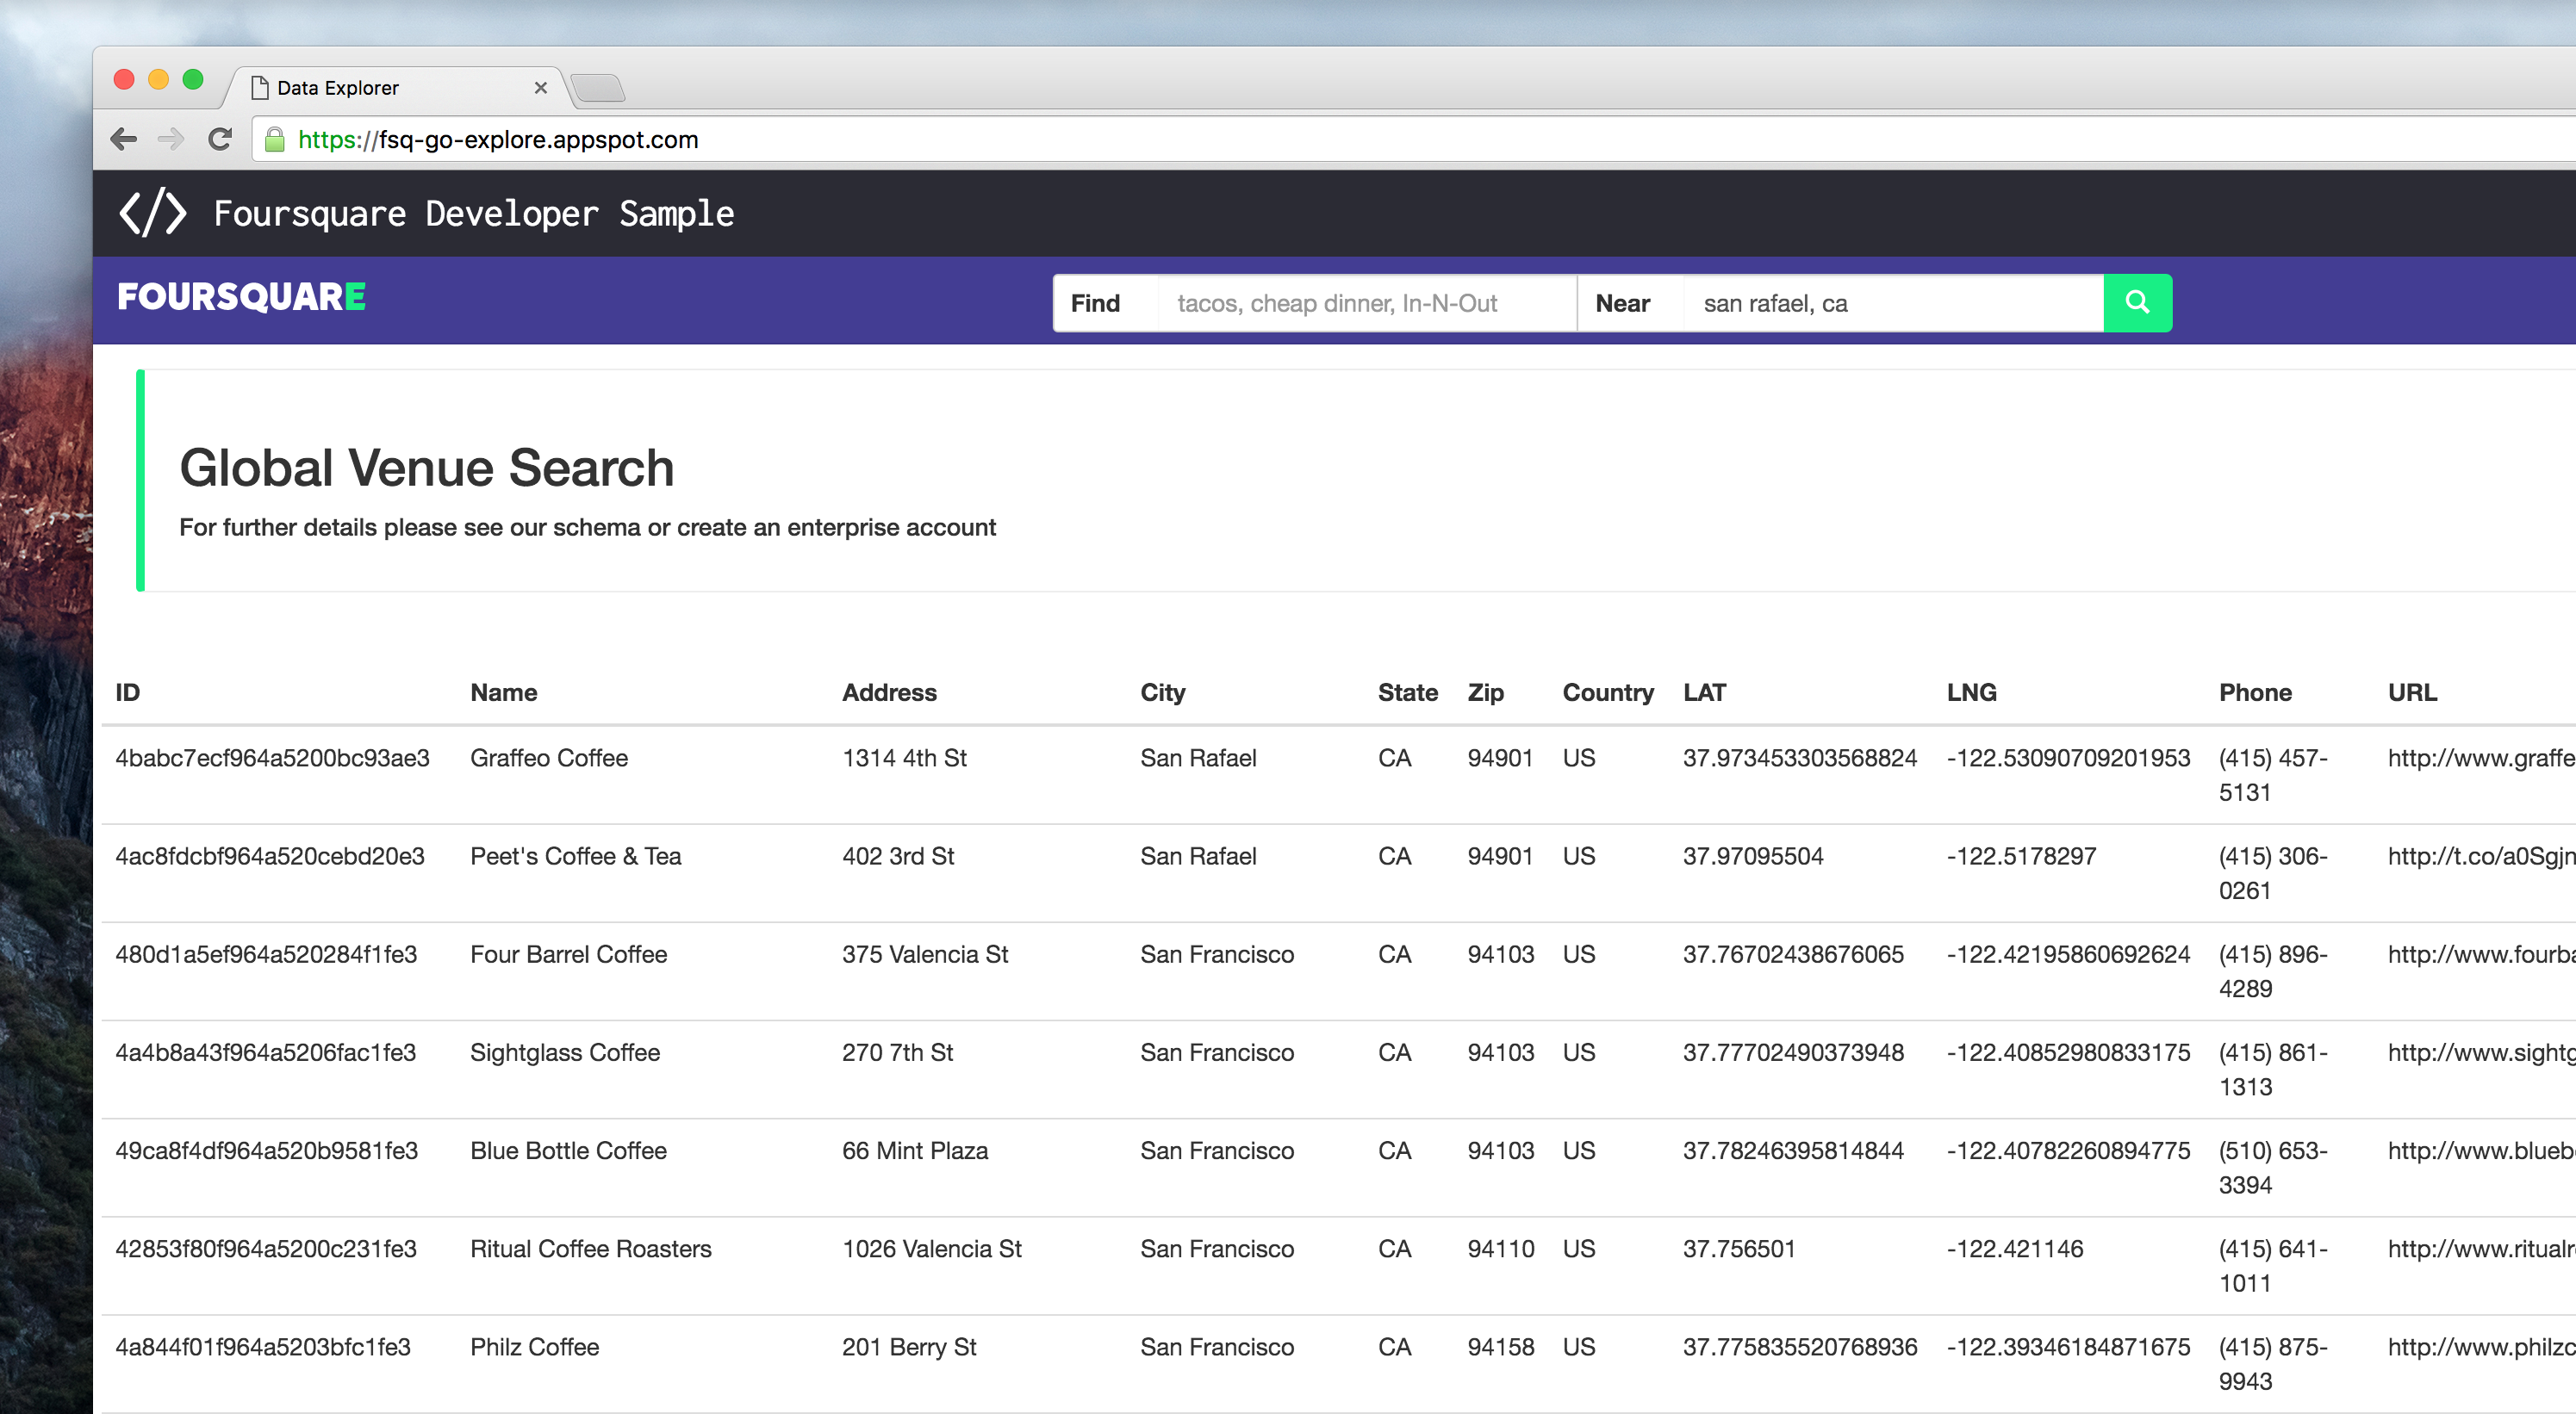Click Blue Bottle Coffee's venue ID
This screenshot has height=1414, width=2576.
(266, 1150)
